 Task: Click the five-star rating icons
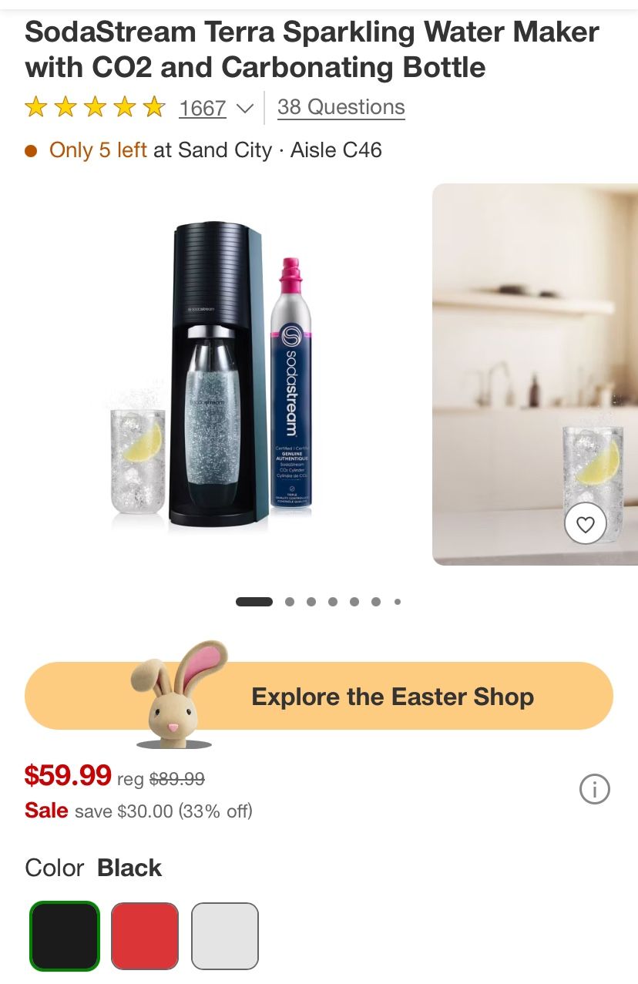coord(96,107)
